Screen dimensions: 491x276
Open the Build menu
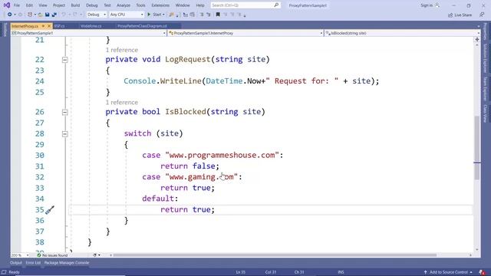(75, 5)
